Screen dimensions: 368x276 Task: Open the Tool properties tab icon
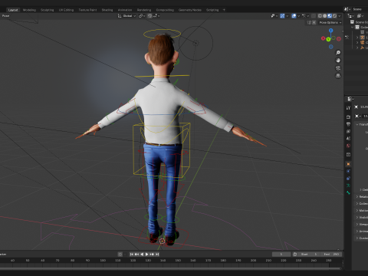[x=348, y=108]
